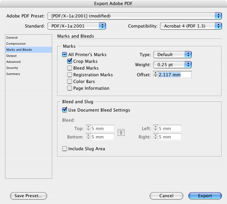Enable Include Slug Area checkbox
Screen dimensions: 227x204
[x=64, y=148]
